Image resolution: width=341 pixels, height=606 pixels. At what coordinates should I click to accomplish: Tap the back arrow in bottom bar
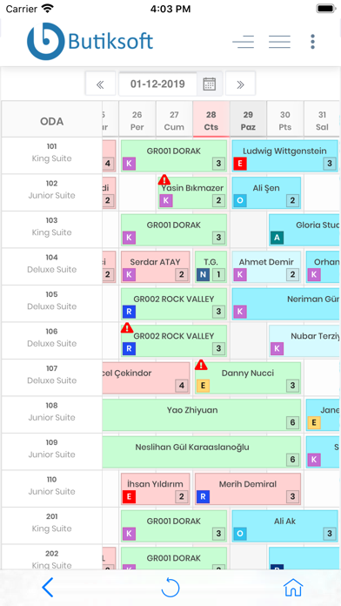[x=48, y=588]
